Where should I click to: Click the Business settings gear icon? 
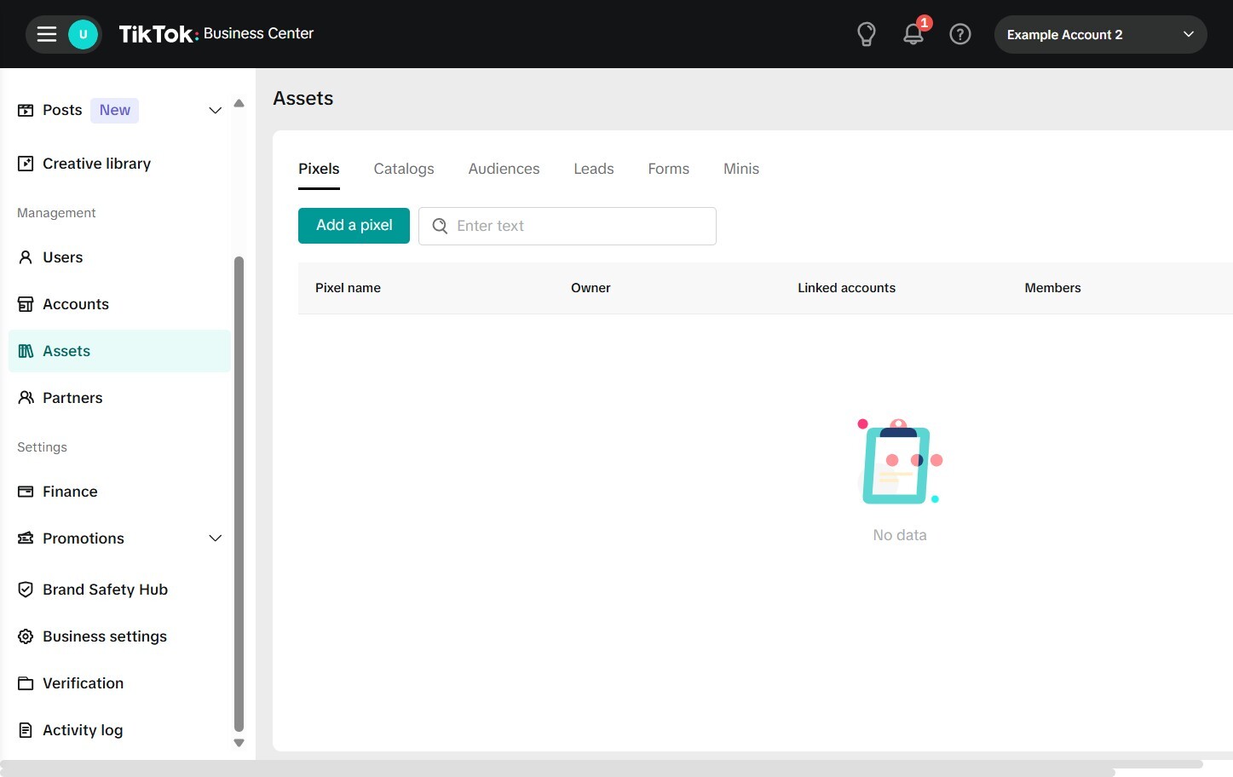click(26, 636)
